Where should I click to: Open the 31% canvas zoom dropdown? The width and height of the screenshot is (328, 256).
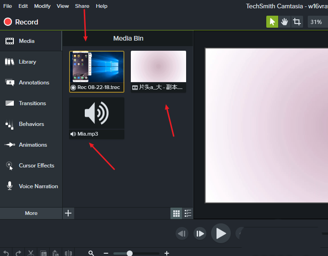tap(317, 22)
